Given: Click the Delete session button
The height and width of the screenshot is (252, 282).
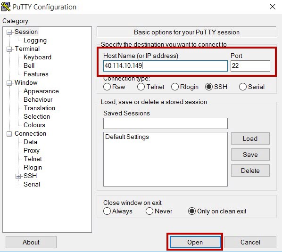Looking at the screenshot, I should point(250,171).
